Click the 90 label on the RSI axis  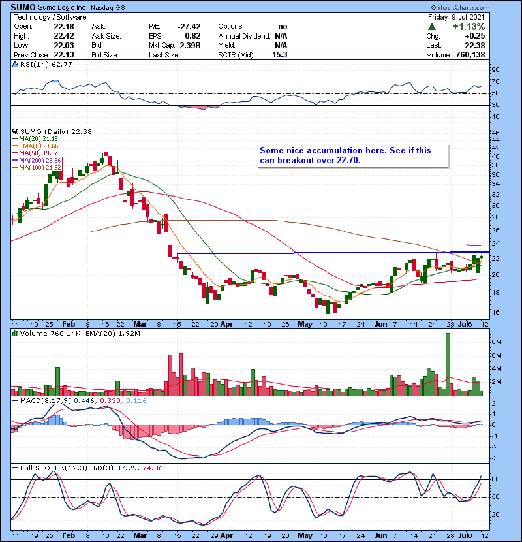495,70
